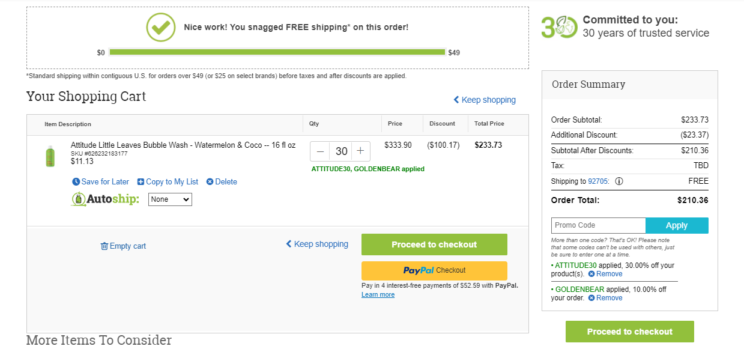Open the 92705 shipping zip link
The width and height of the screenshot is (744, 349).
click(598, 181)
